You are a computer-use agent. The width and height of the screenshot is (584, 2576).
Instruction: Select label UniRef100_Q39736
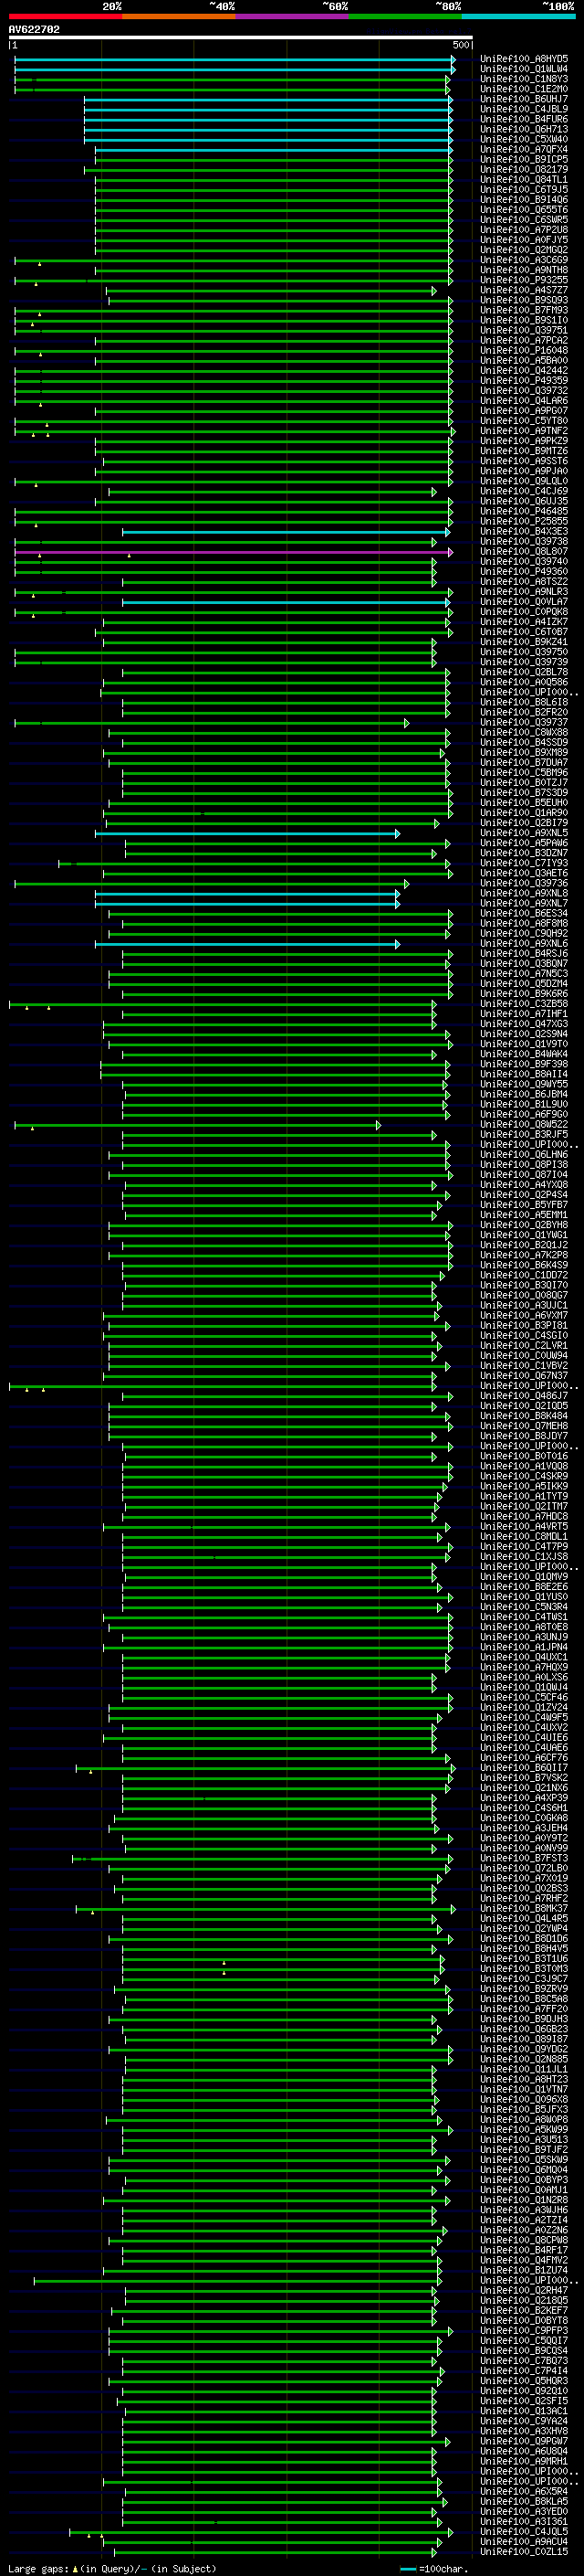tap(523, 883)
